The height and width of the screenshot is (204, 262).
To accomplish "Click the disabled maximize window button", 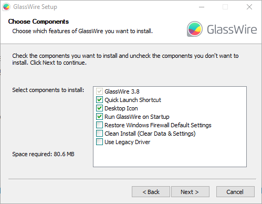I will [x=225, y=7].
